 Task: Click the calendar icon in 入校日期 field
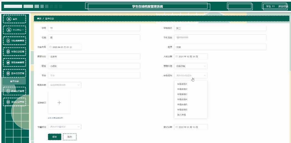[x=177, y=56]
